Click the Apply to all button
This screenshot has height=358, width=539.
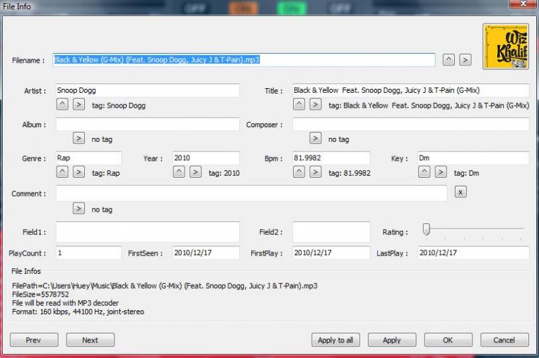(x=336, y=340)
